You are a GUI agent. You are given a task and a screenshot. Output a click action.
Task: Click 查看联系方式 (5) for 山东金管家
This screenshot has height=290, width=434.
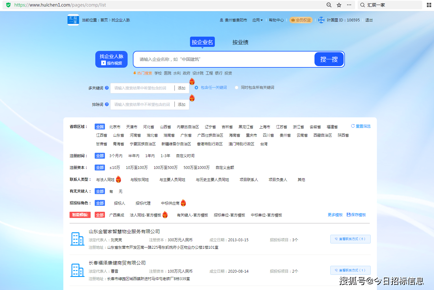350,239
